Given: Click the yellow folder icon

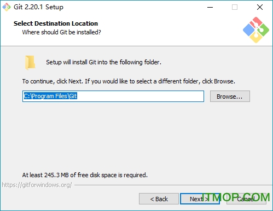Looking at the screenshot, I should click(30, 63).
